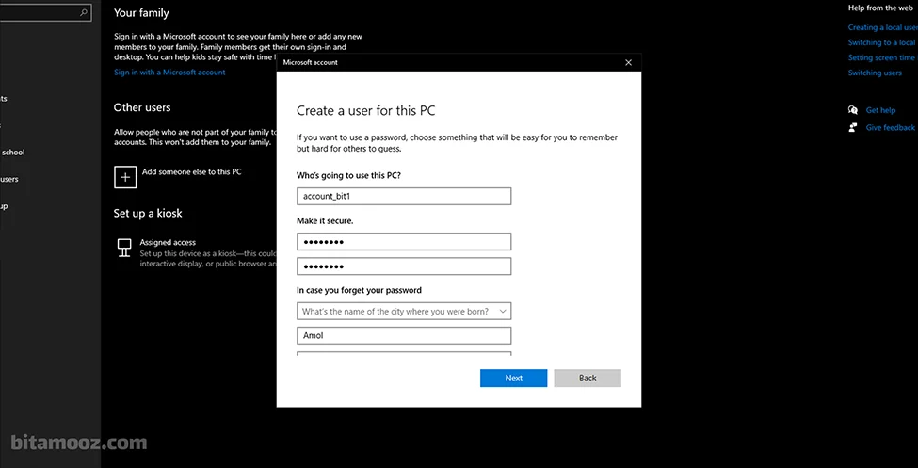Open the Setting screen time help link
Screen dimensions: 918x468
tap(881, 57)
